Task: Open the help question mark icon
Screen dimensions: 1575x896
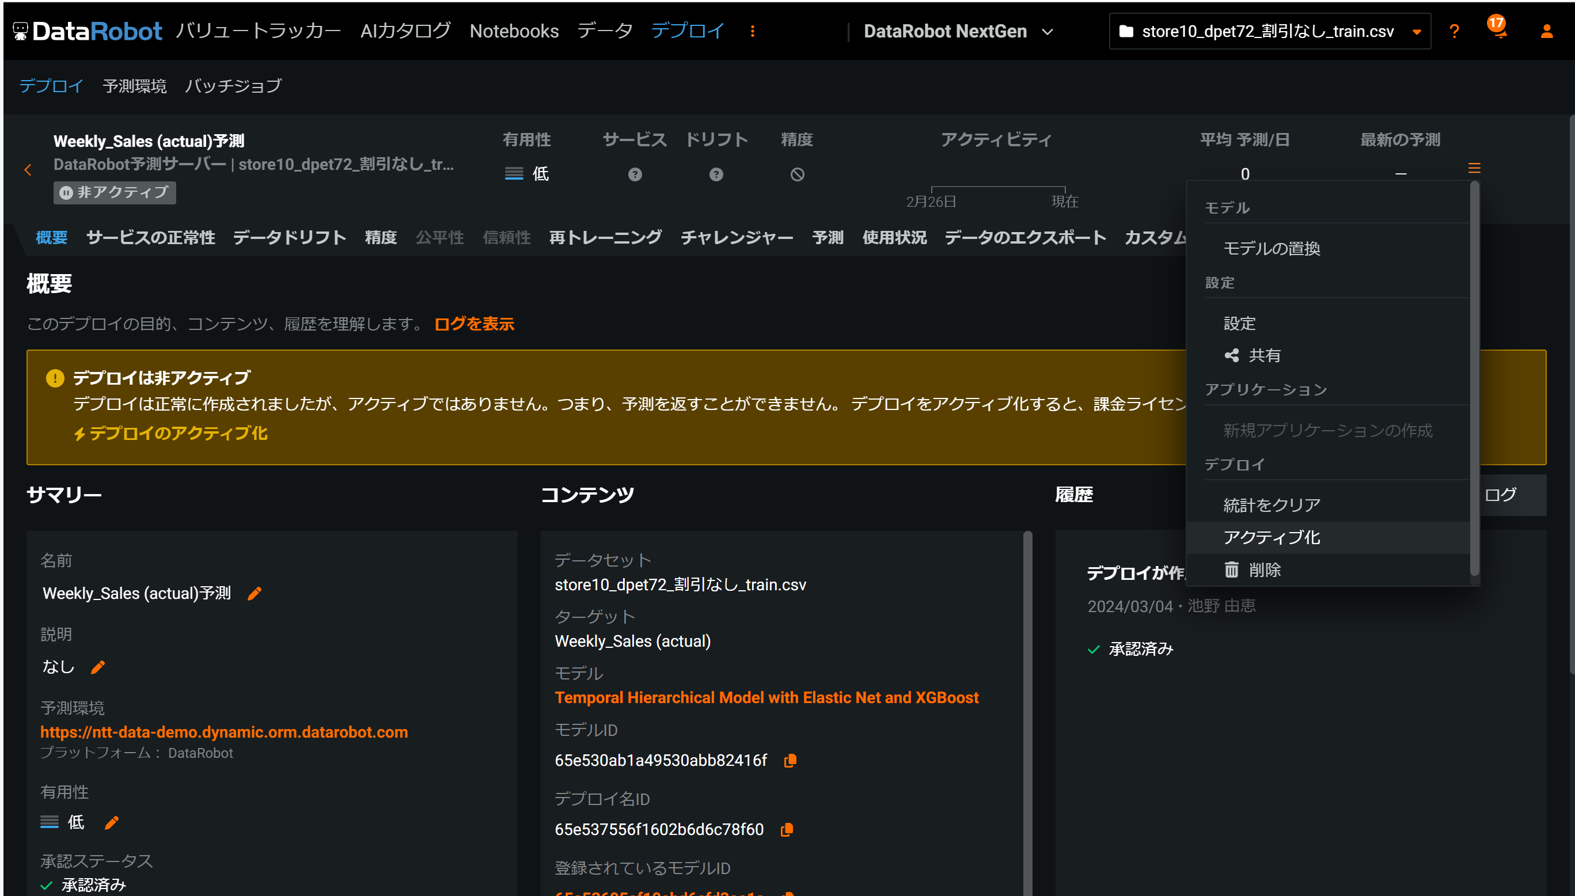Action: pos(1454,32)
